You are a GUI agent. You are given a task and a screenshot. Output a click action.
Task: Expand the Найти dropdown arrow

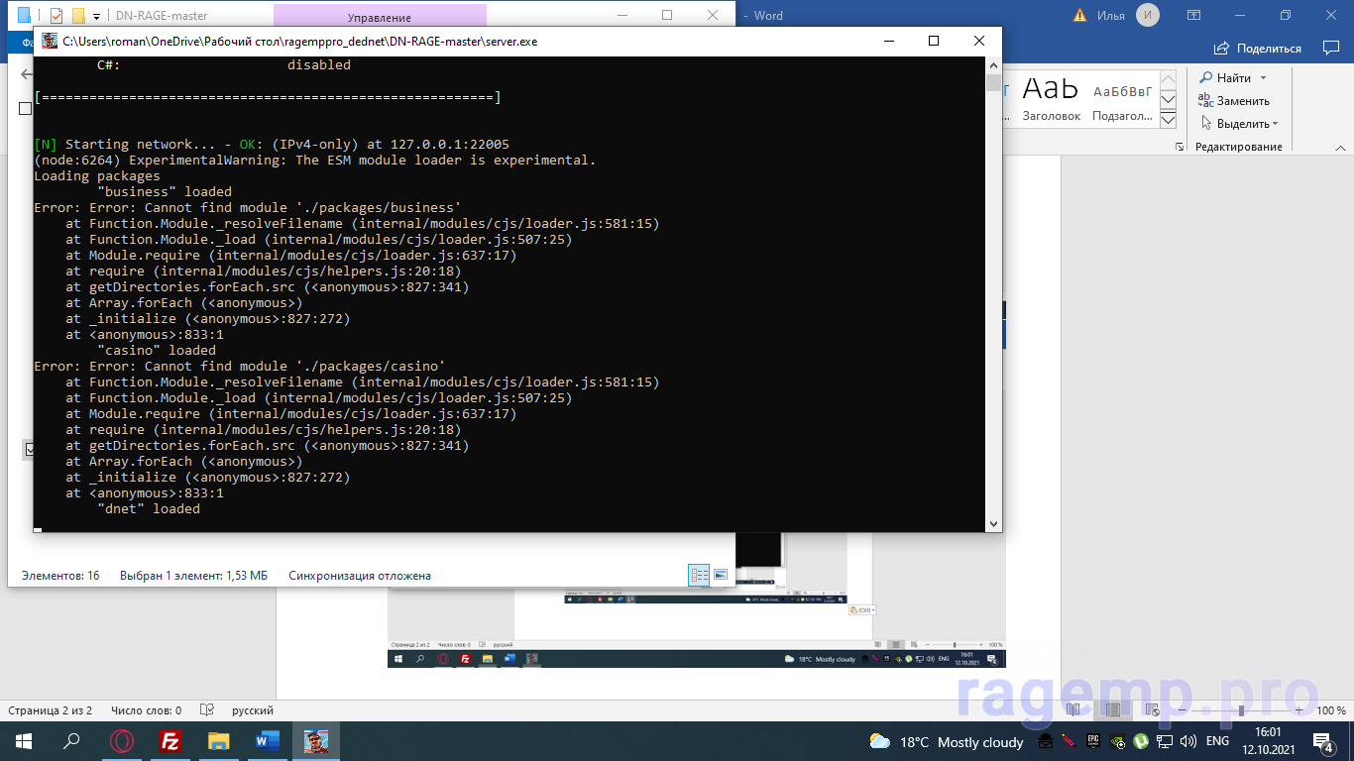click(1263, 78)
